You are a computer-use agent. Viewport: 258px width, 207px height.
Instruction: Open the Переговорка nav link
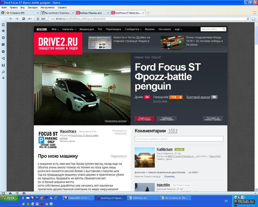[114, 29]
